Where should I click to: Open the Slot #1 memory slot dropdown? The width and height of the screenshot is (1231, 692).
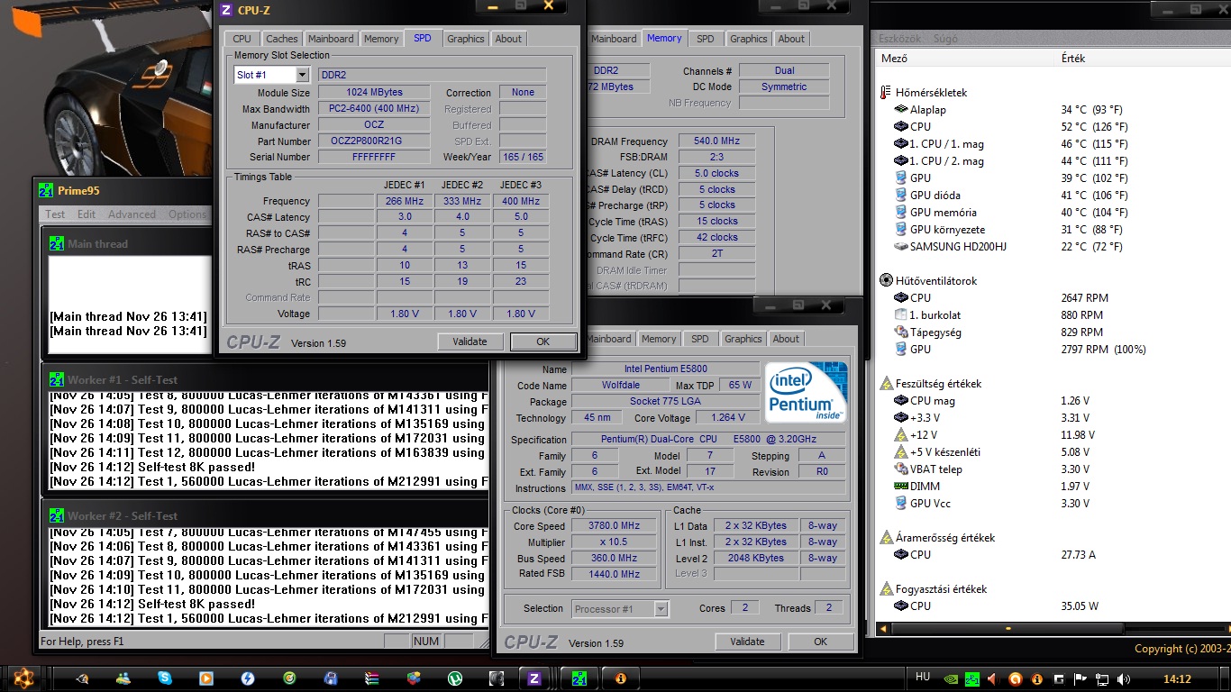pyautogui.click(x=302, y=75)
